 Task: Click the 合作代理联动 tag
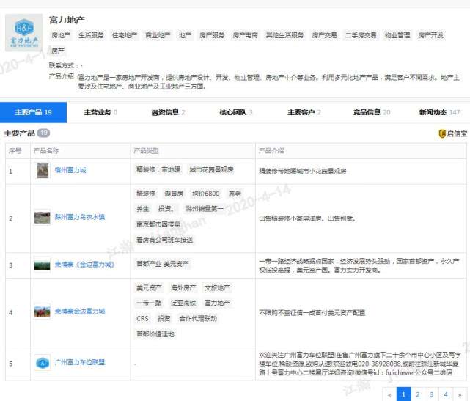pos(198,319)
